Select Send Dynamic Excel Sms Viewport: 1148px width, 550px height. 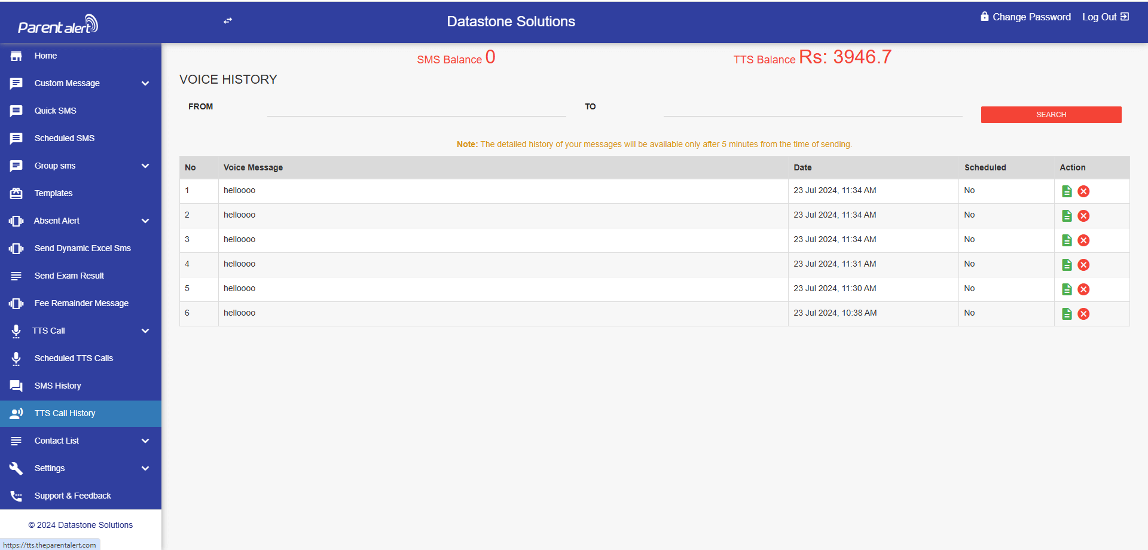tap(81, 249)
